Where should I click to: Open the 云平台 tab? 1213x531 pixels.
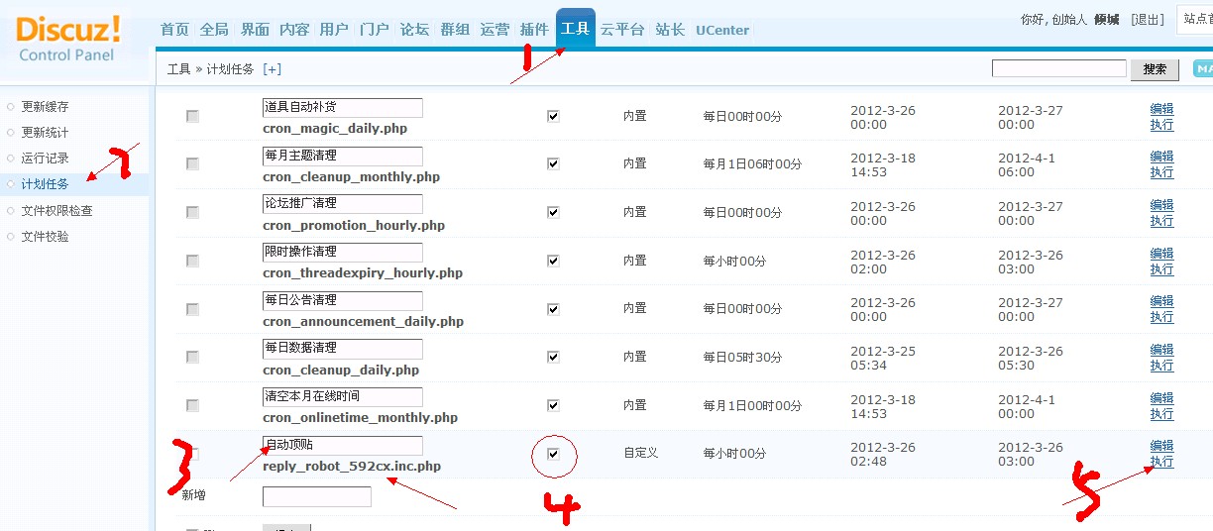point(622,30)
